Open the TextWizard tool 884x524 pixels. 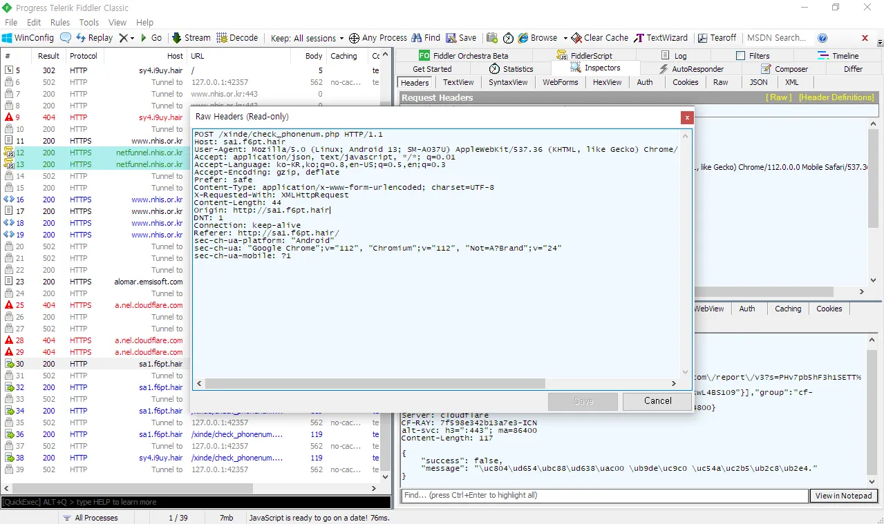tap(661, 38)
